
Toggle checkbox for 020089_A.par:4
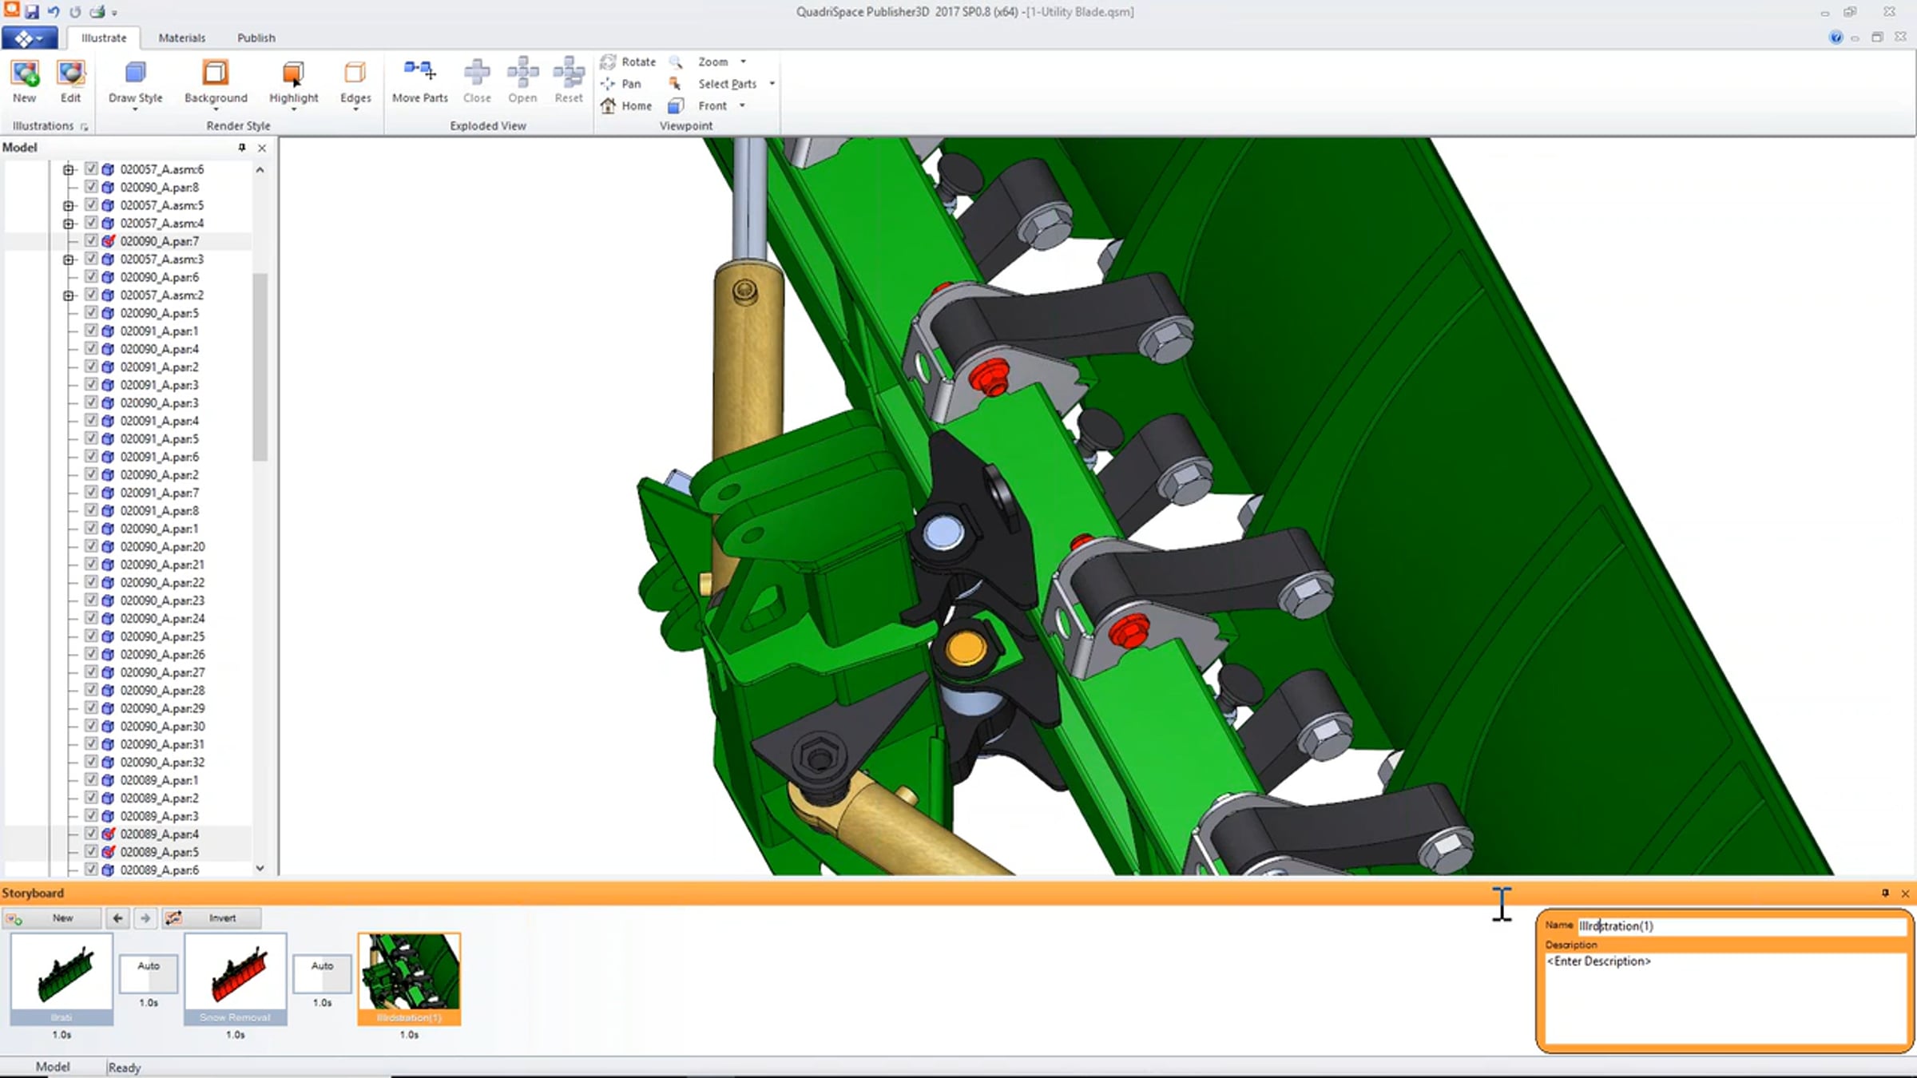pyautogui.click(x=91, y=834)
